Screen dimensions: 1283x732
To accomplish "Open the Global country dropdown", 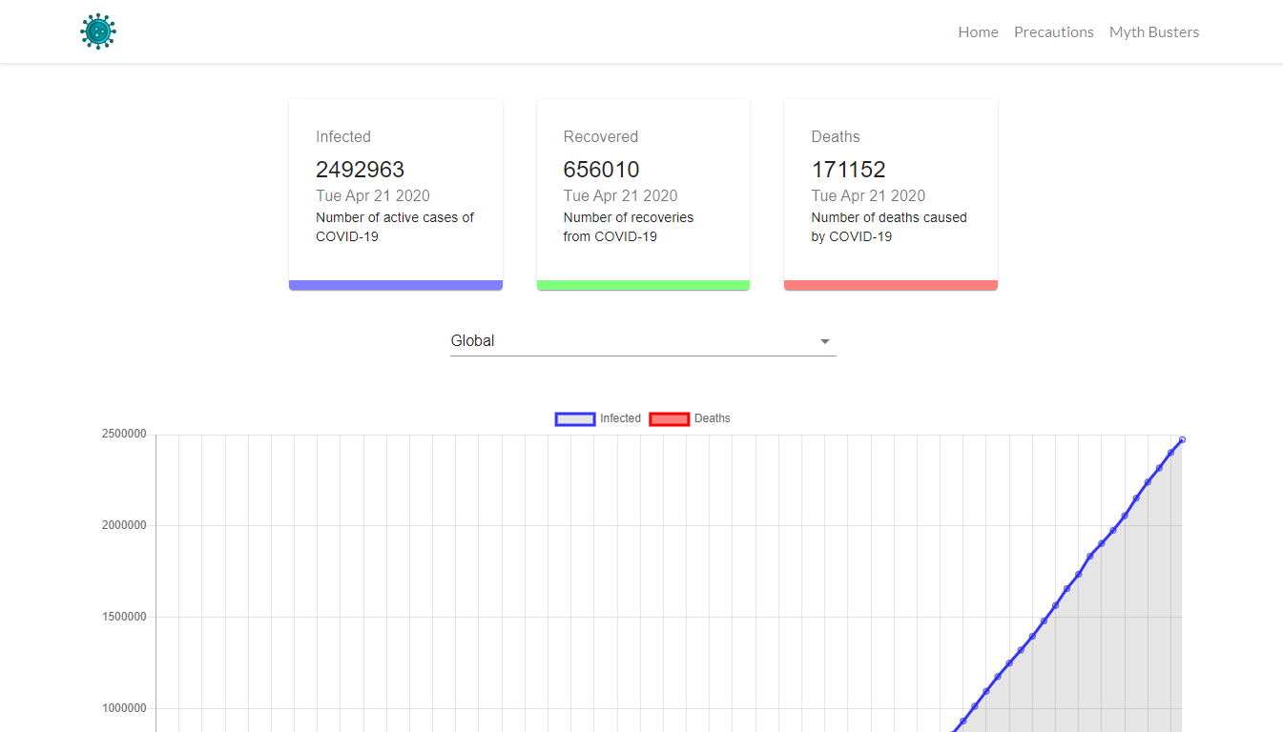I will (x=643, y=341).
